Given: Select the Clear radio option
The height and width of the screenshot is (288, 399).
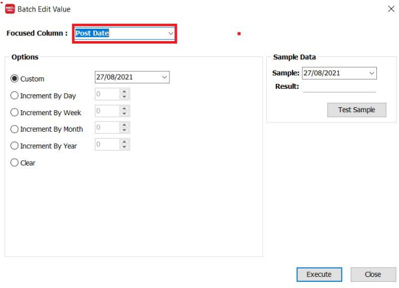Looking at the screenshot, I should click(15, 163).
